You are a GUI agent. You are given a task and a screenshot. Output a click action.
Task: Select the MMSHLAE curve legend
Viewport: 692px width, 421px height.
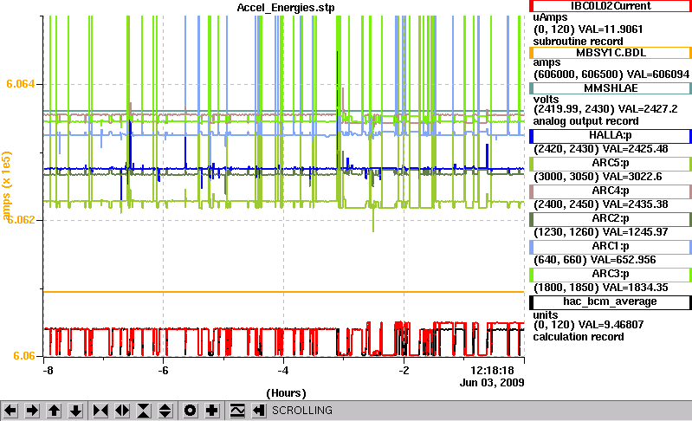pos(611,88)
